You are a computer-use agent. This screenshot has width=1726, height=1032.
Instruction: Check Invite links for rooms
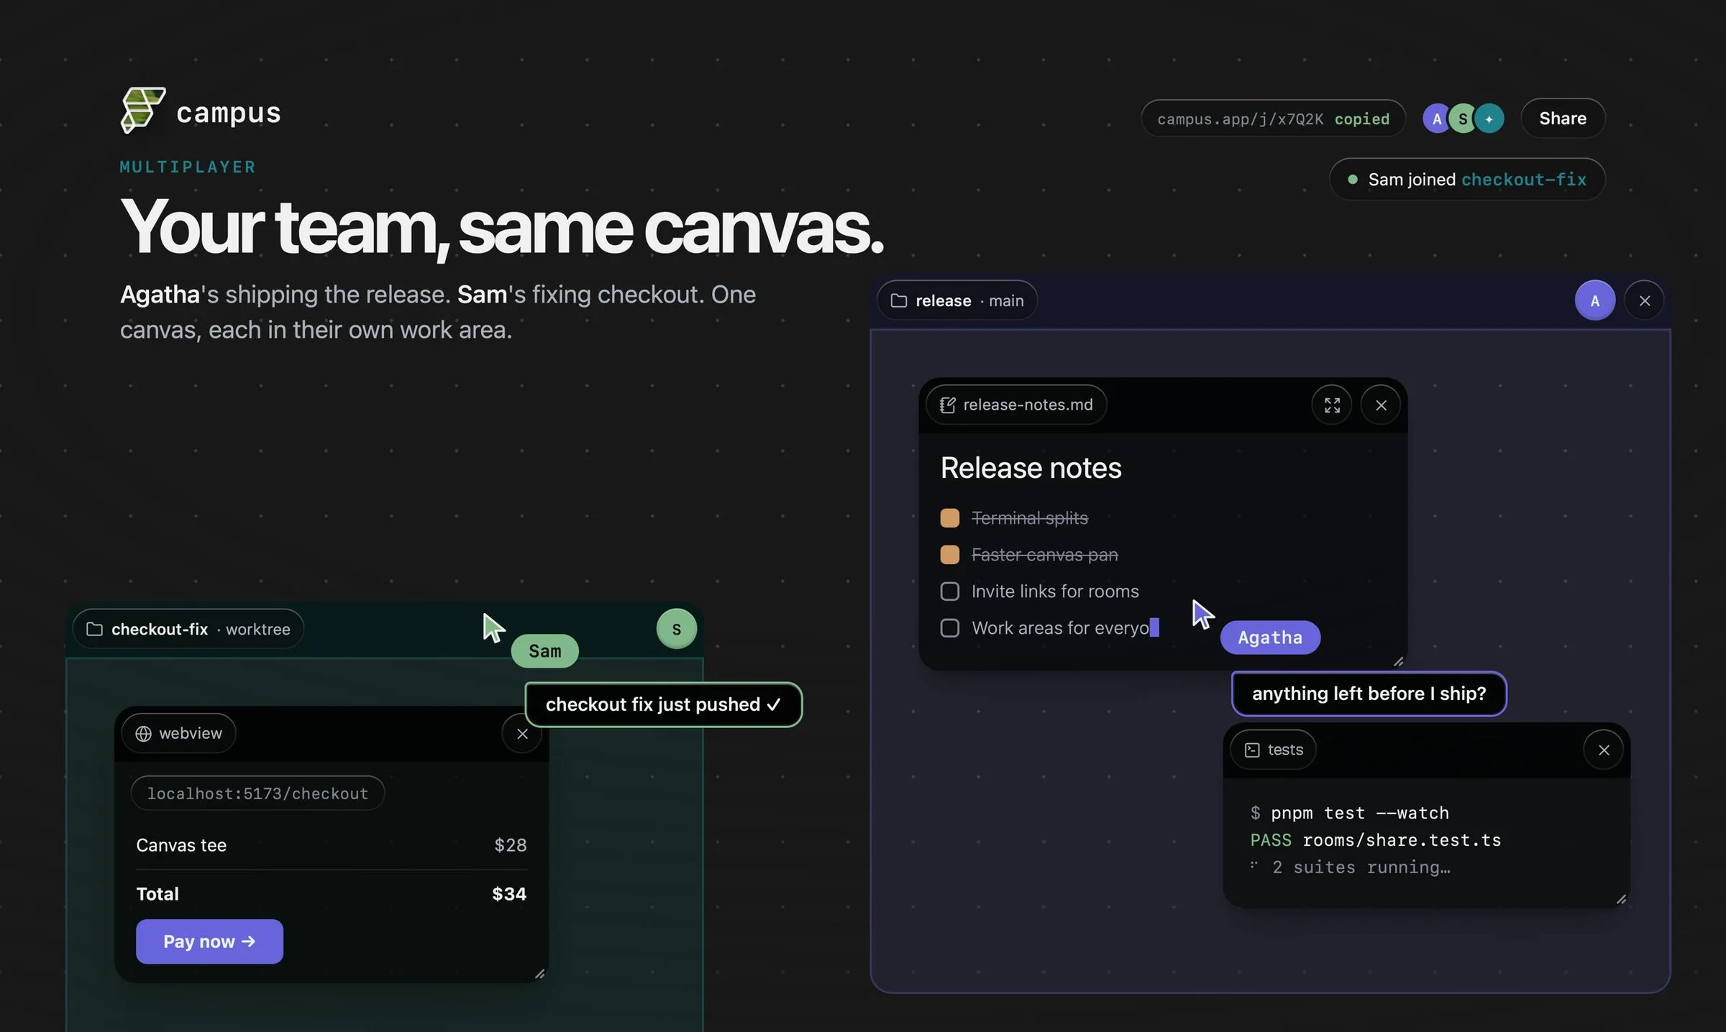click(949, 591)
